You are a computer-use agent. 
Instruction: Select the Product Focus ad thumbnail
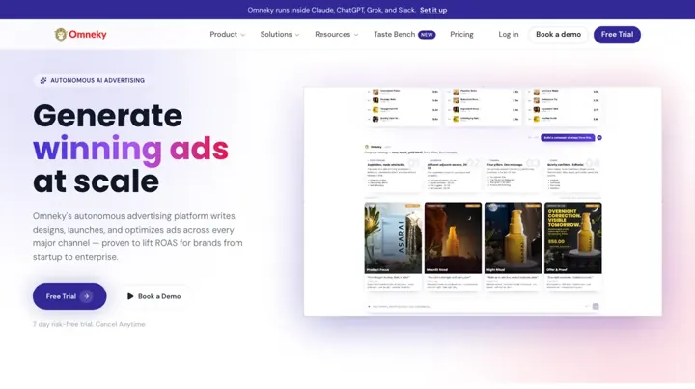(393, 237)
